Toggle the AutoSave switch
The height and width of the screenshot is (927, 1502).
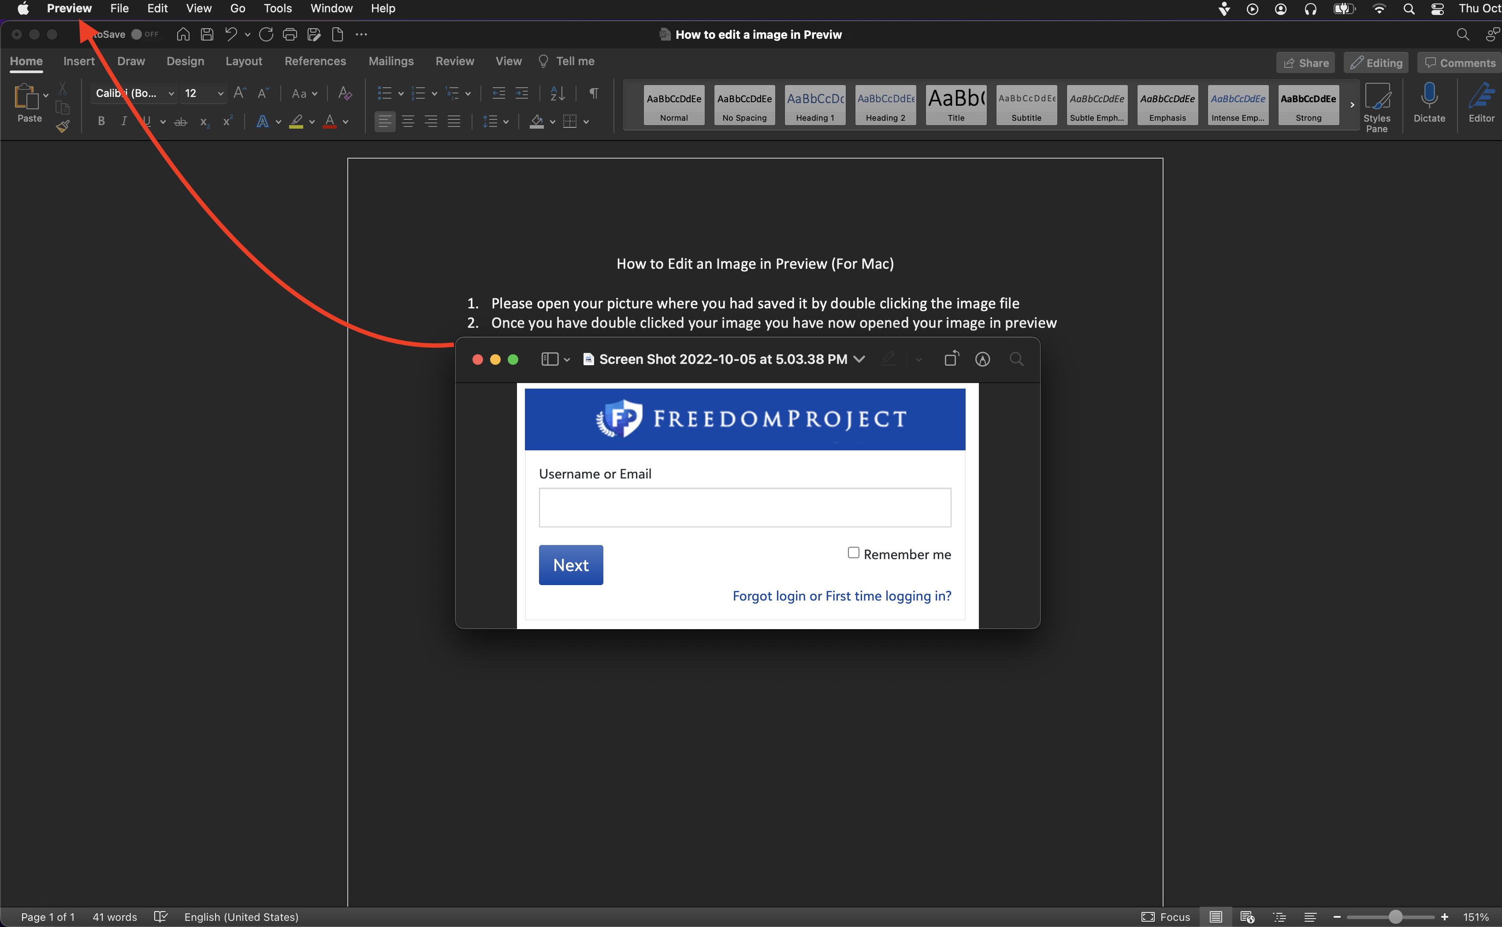pos(138,34)
